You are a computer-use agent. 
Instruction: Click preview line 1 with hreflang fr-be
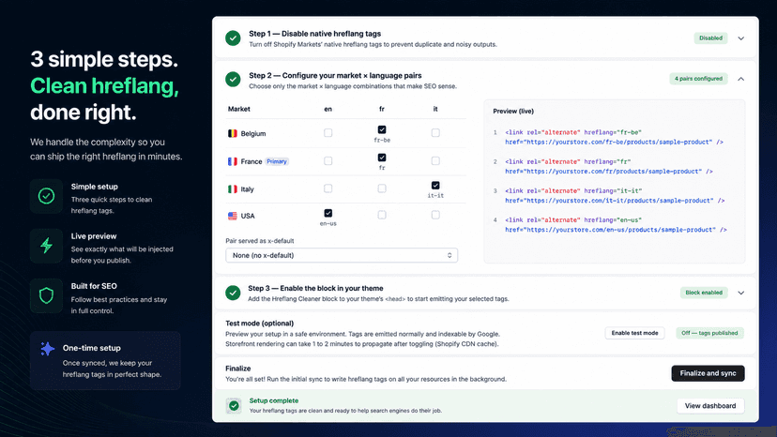(x=615, y=137)
